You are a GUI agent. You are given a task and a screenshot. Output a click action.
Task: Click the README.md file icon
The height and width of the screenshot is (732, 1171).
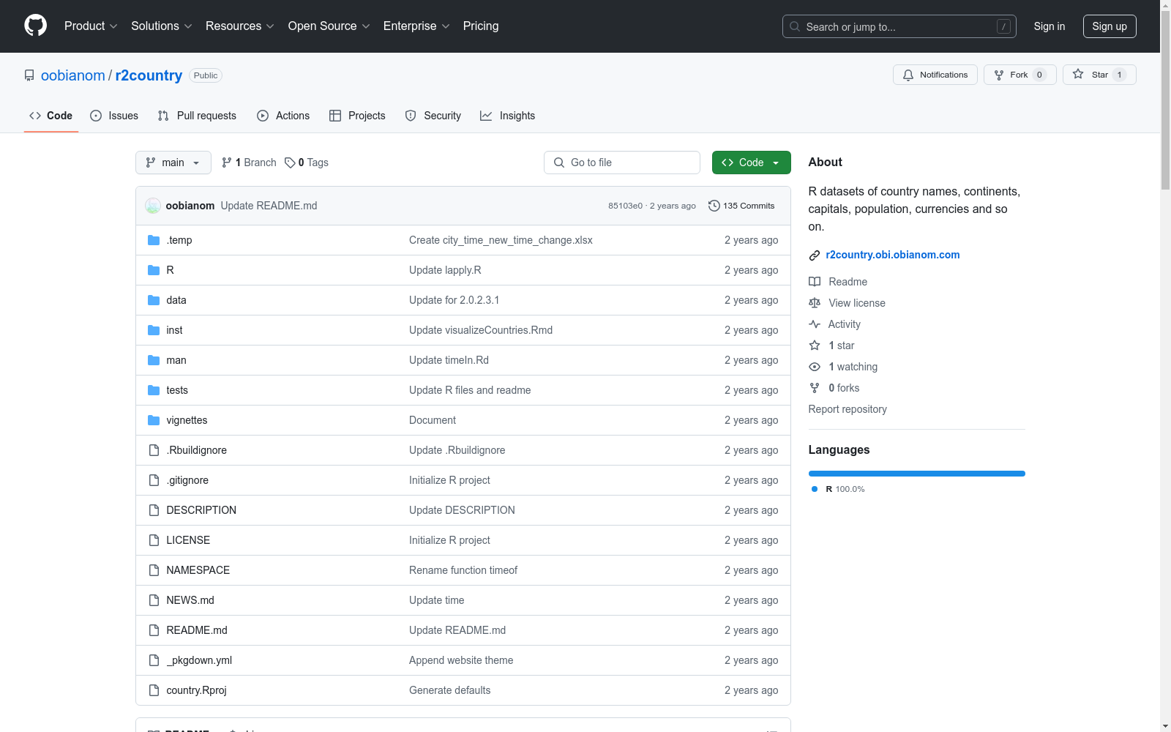tap(154, 630)
